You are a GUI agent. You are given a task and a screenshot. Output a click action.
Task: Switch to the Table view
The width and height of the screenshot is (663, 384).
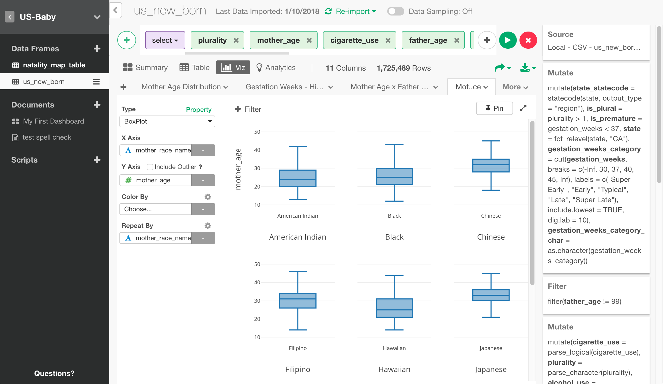click(x=194, y=67)
